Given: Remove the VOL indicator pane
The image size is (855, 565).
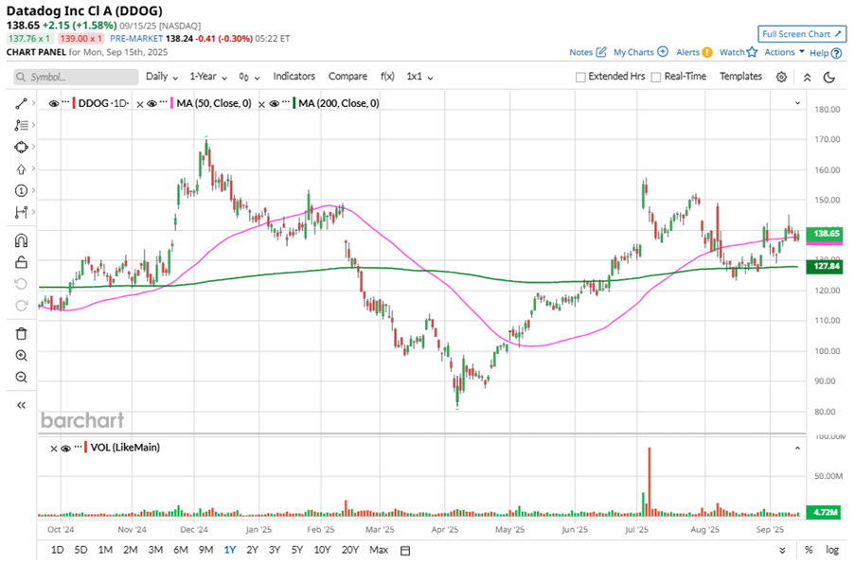Looking at the screenshot, I should click(53, 449).
